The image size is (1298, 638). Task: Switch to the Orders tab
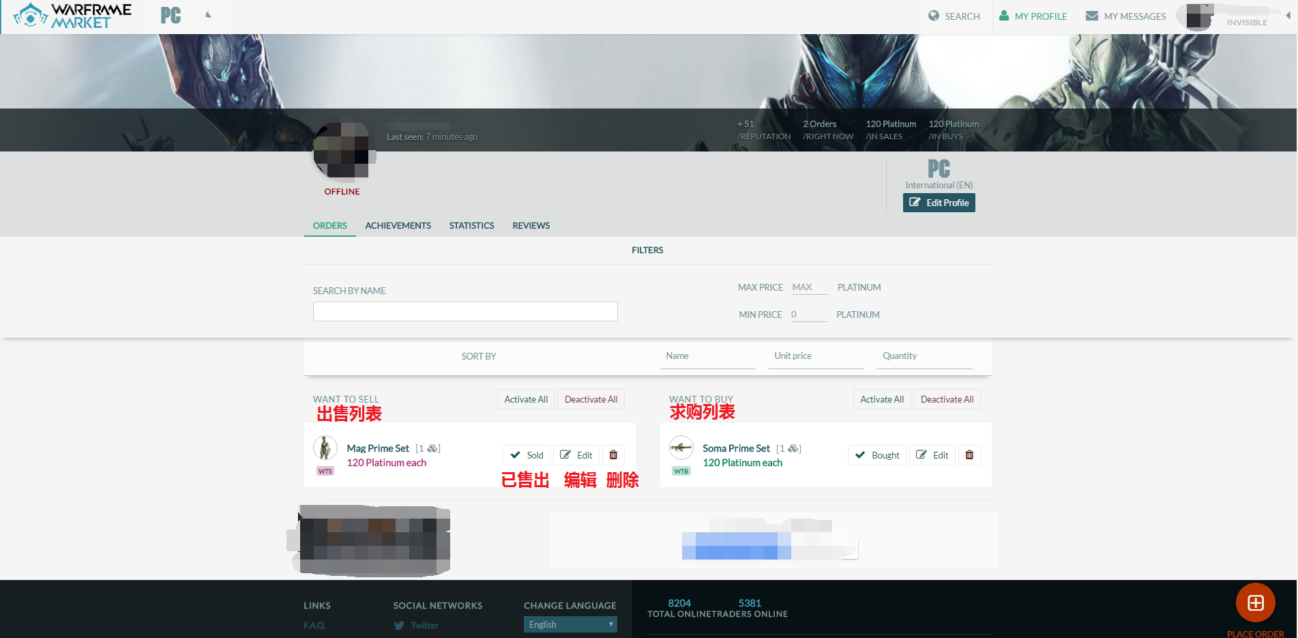click(x=329, y=225)
